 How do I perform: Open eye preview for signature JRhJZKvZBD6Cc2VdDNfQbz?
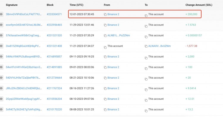coord(1,88)
